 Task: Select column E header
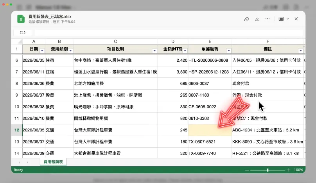click(x=210, y=41)
